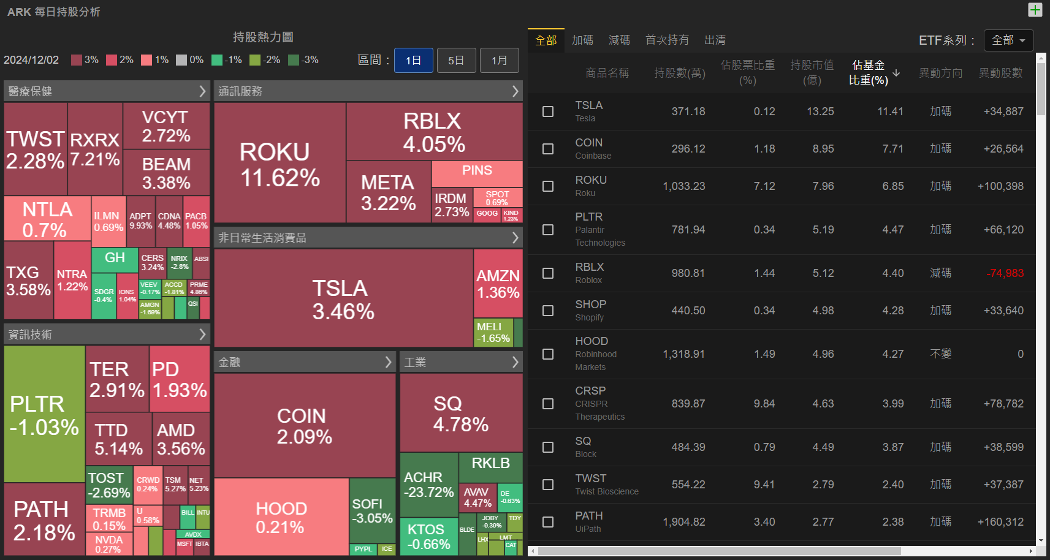Screen dimensions: 1050x560
Task: Tick the TSLA row checkbox
Action: 548,112
